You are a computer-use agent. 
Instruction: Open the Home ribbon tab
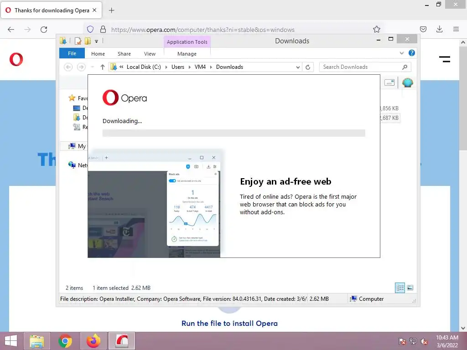coord(98,54)
